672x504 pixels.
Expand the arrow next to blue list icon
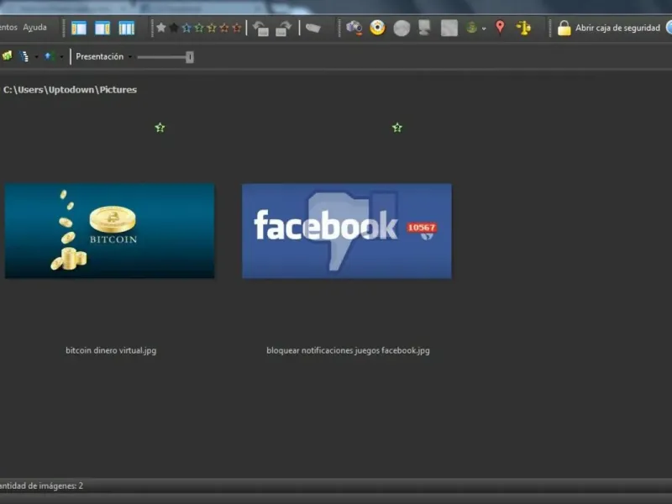(x=36, y=56)
